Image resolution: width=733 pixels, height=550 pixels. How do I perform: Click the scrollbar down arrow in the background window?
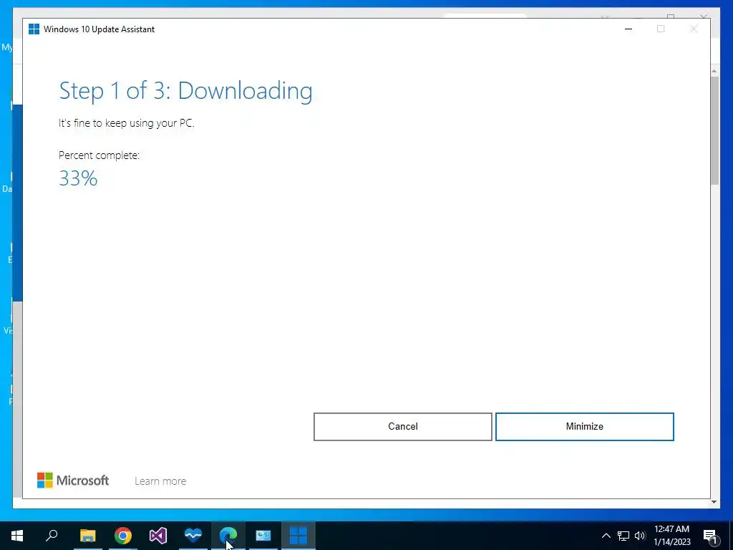(x=714, y=502)
